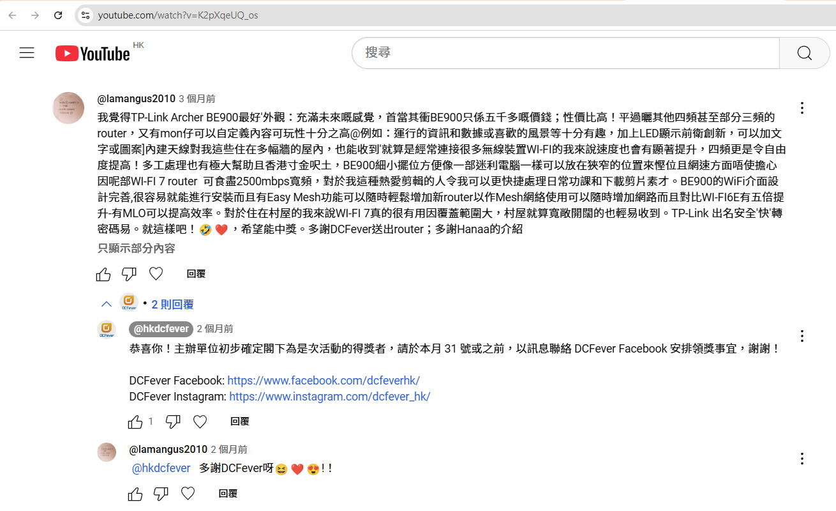This screenshot has width=836, height=511.
Task: Open more options on lamangus2010's long comment
Action: 802,108
